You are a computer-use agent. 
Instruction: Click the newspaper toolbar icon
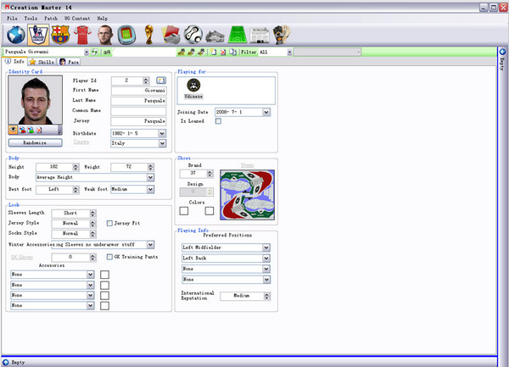(260, 36)
